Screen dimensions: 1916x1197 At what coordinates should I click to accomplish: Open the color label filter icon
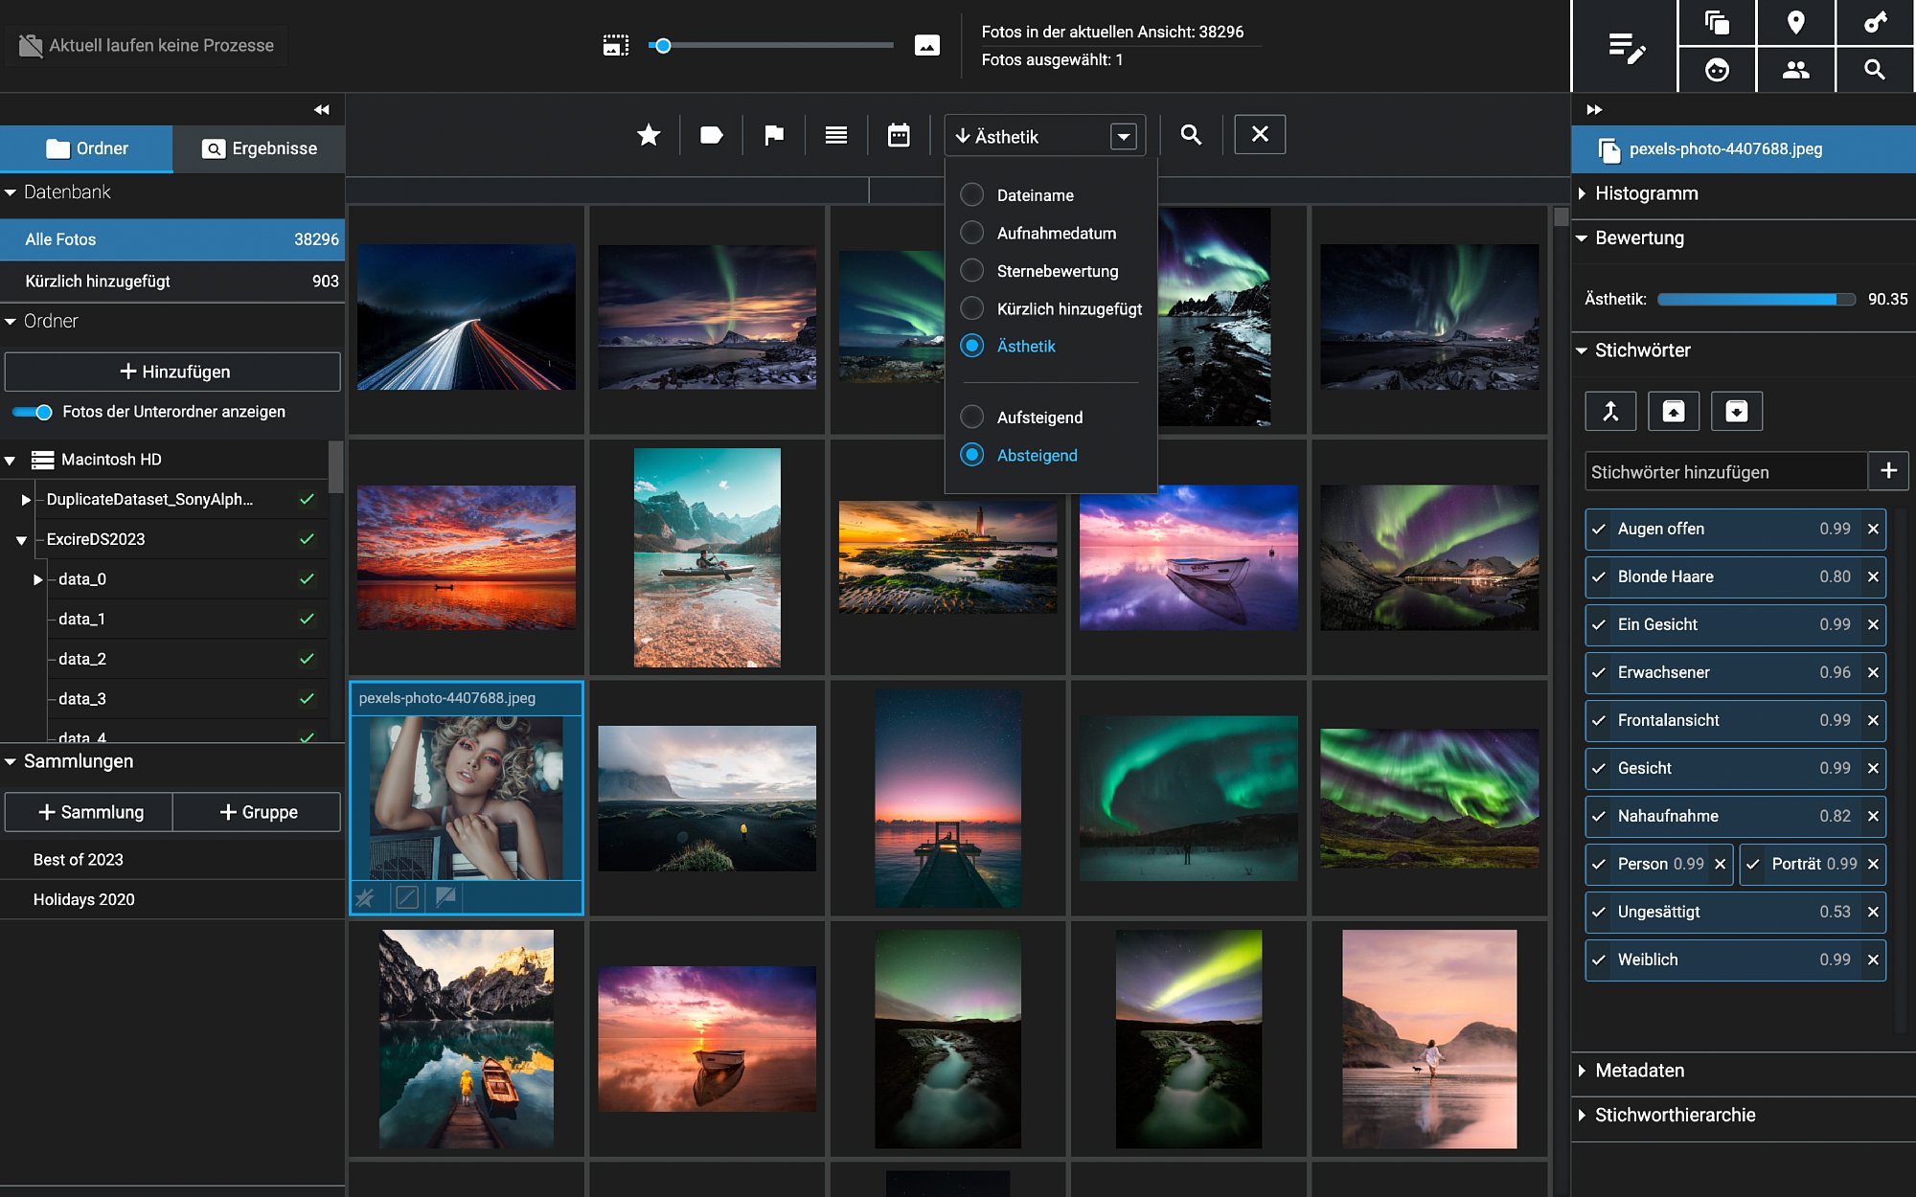(x=711, y=135)
